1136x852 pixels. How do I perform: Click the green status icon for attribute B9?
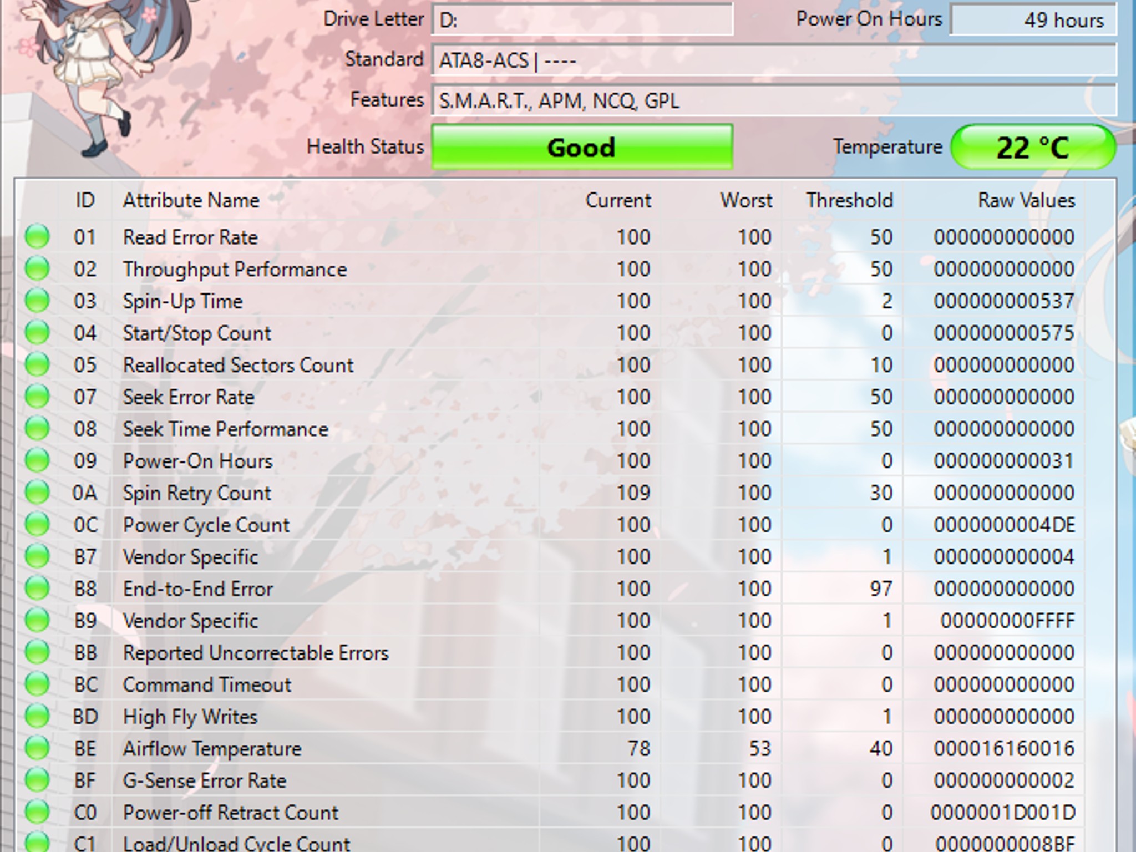[37, 621]
